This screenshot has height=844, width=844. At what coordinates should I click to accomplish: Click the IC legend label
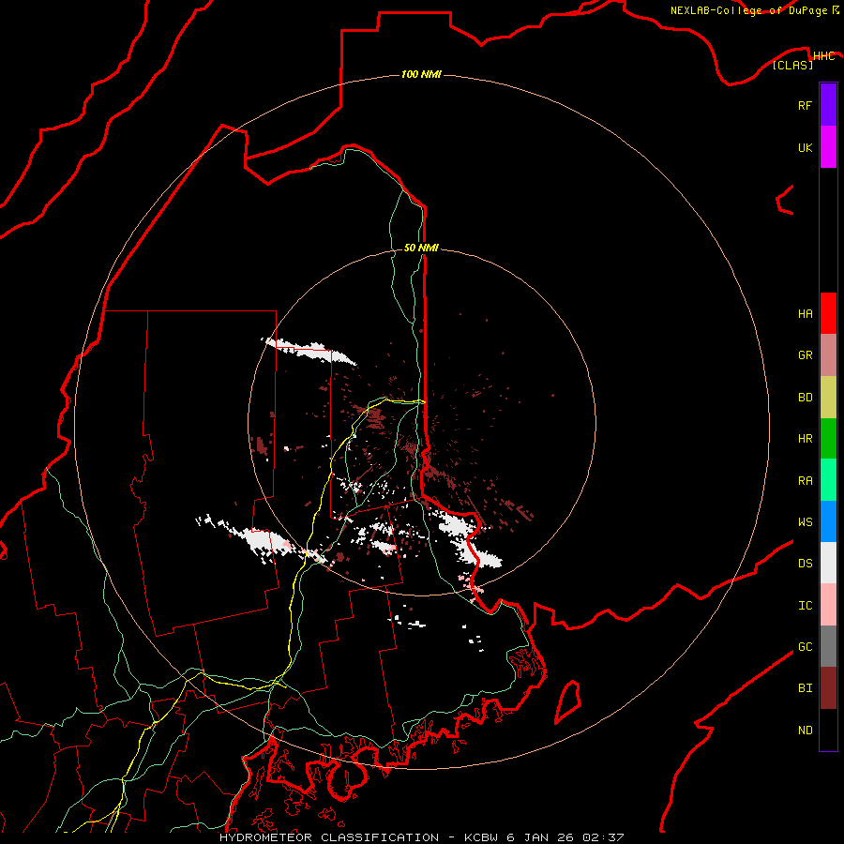tap(805, 606)
